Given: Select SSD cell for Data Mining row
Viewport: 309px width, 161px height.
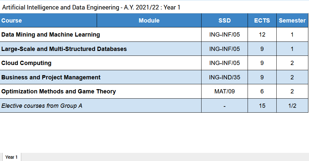Looking at the screenshot, I should [x=224, y=35].
